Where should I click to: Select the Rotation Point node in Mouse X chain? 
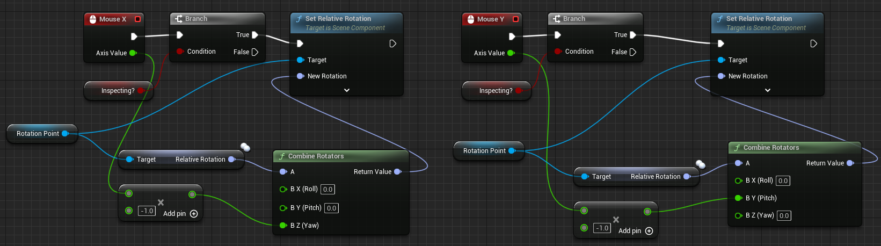(x=38, y=134)
